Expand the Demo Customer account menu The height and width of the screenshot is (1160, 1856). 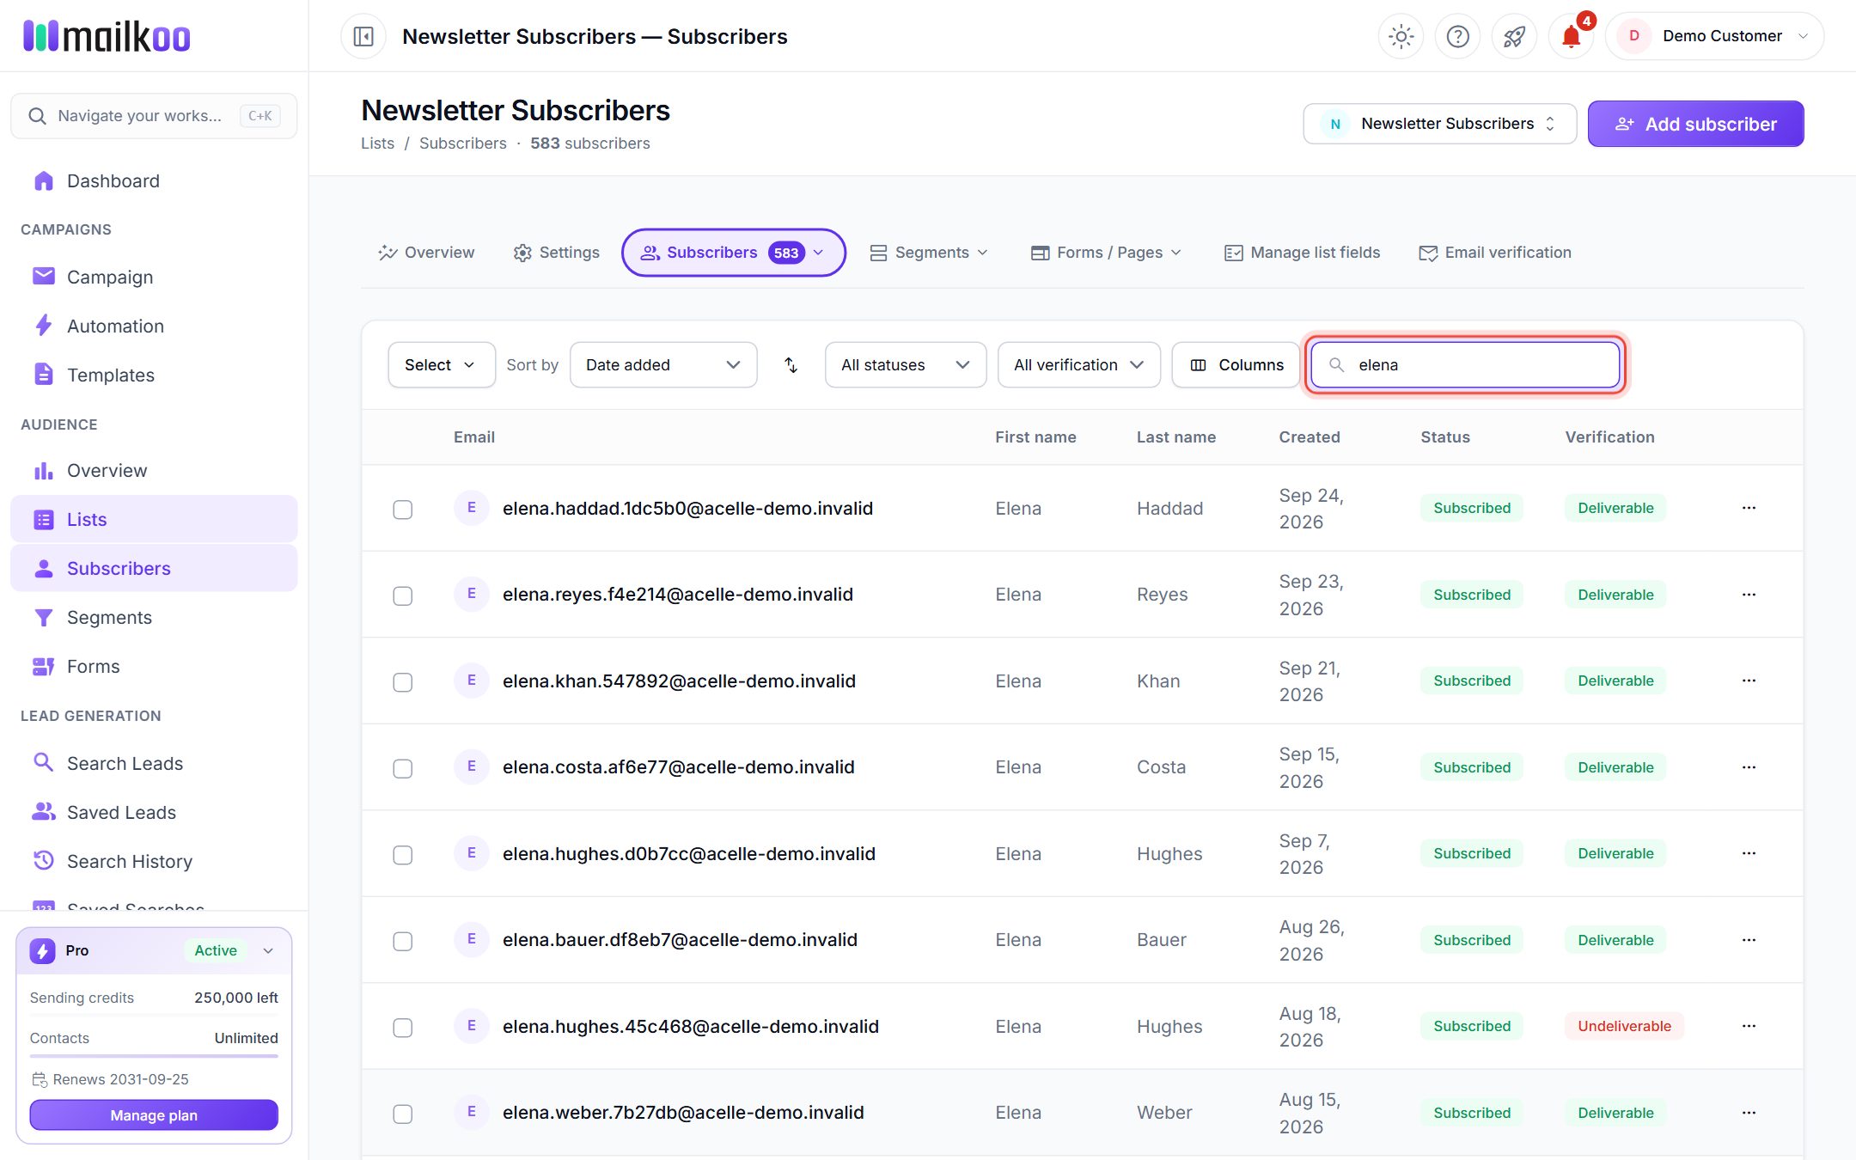pos(1714,36)
